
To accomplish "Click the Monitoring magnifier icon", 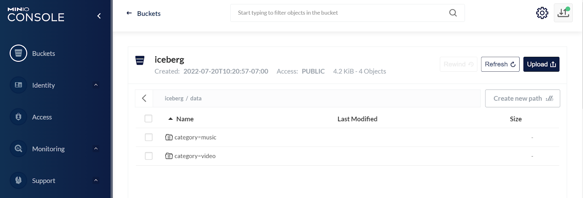I will click(x=18, y=148).
